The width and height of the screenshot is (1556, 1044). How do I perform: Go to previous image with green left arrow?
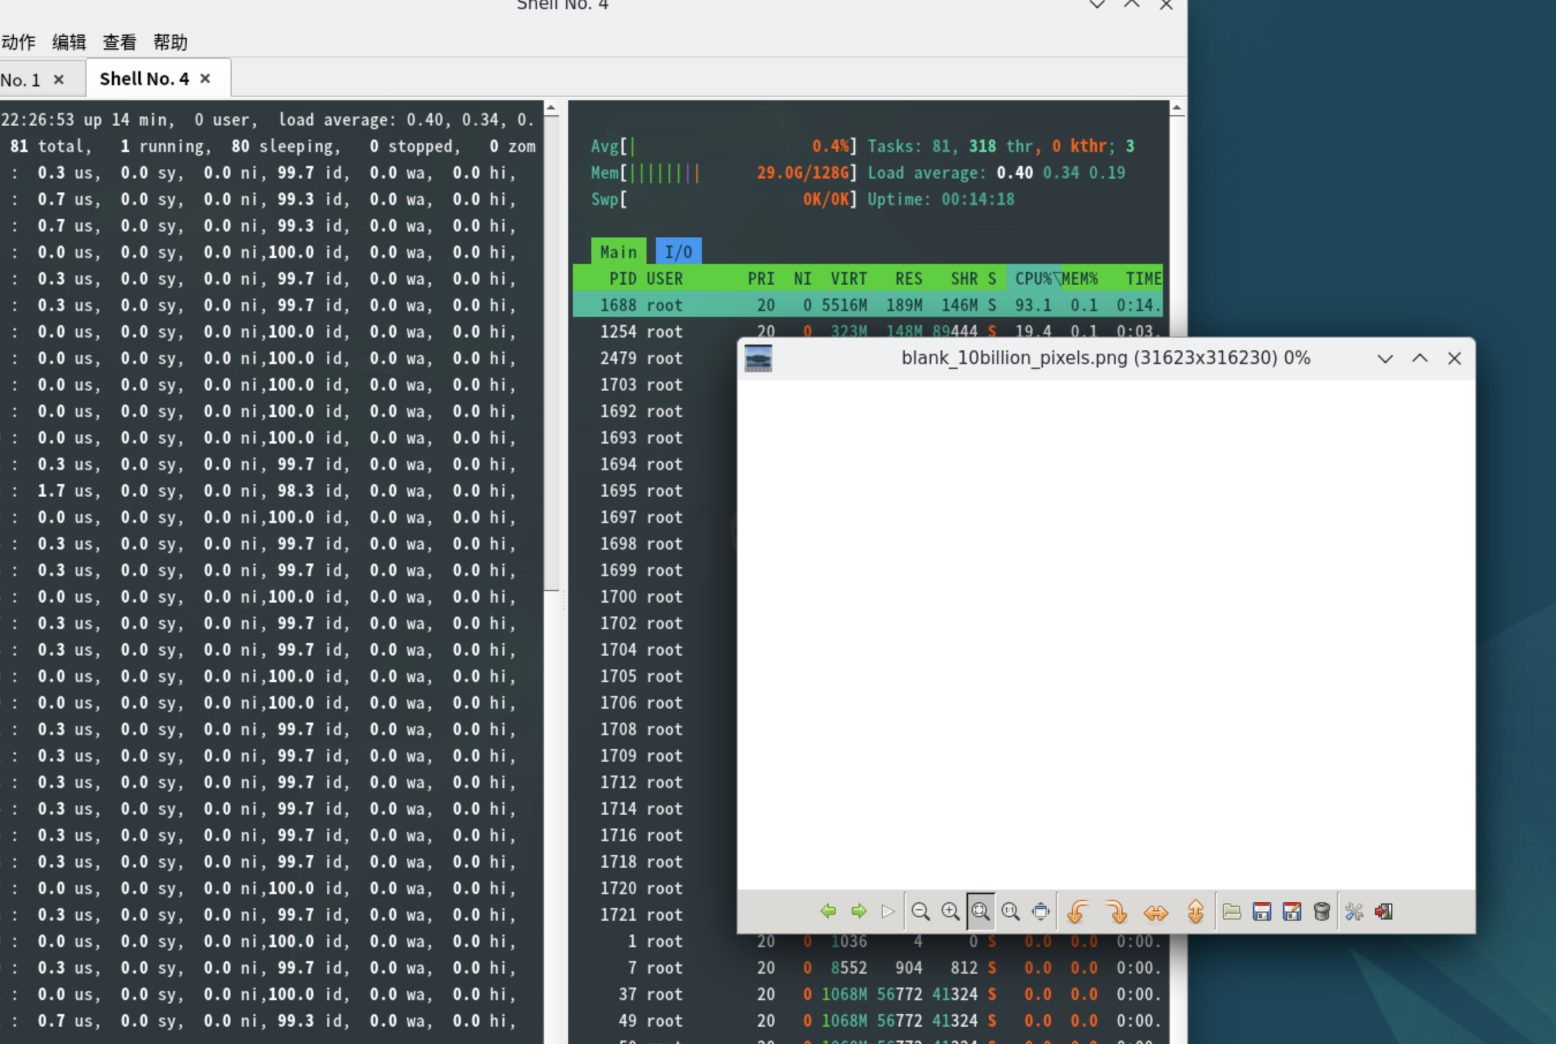point(828,911)
